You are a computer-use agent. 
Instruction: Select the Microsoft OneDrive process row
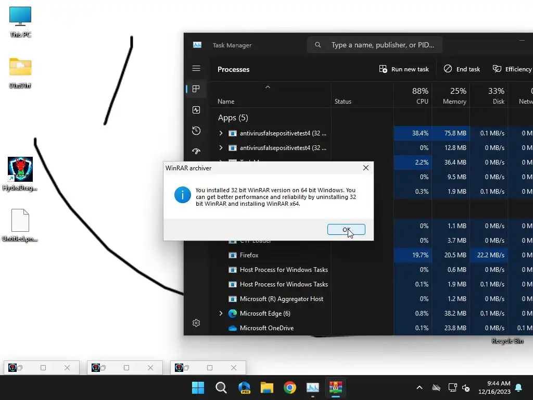pyautogui.click(x=372, y=328)
